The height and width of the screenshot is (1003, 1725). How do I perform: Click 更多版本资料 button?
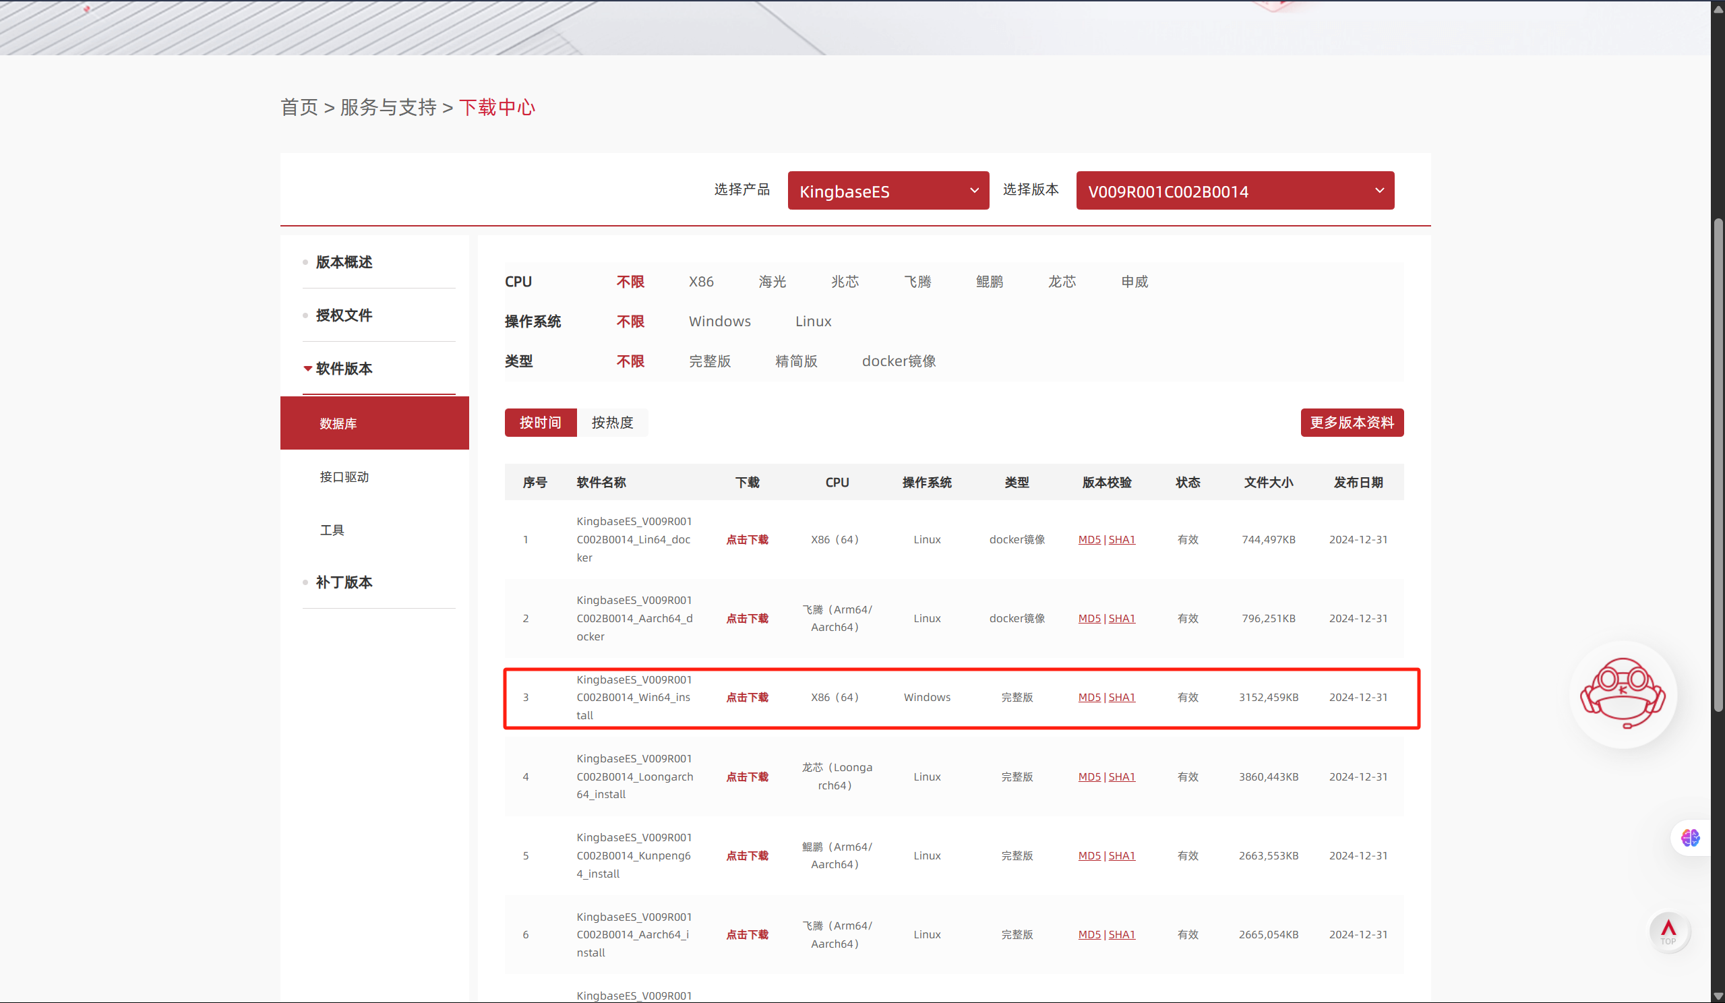tap(1352, 423)
